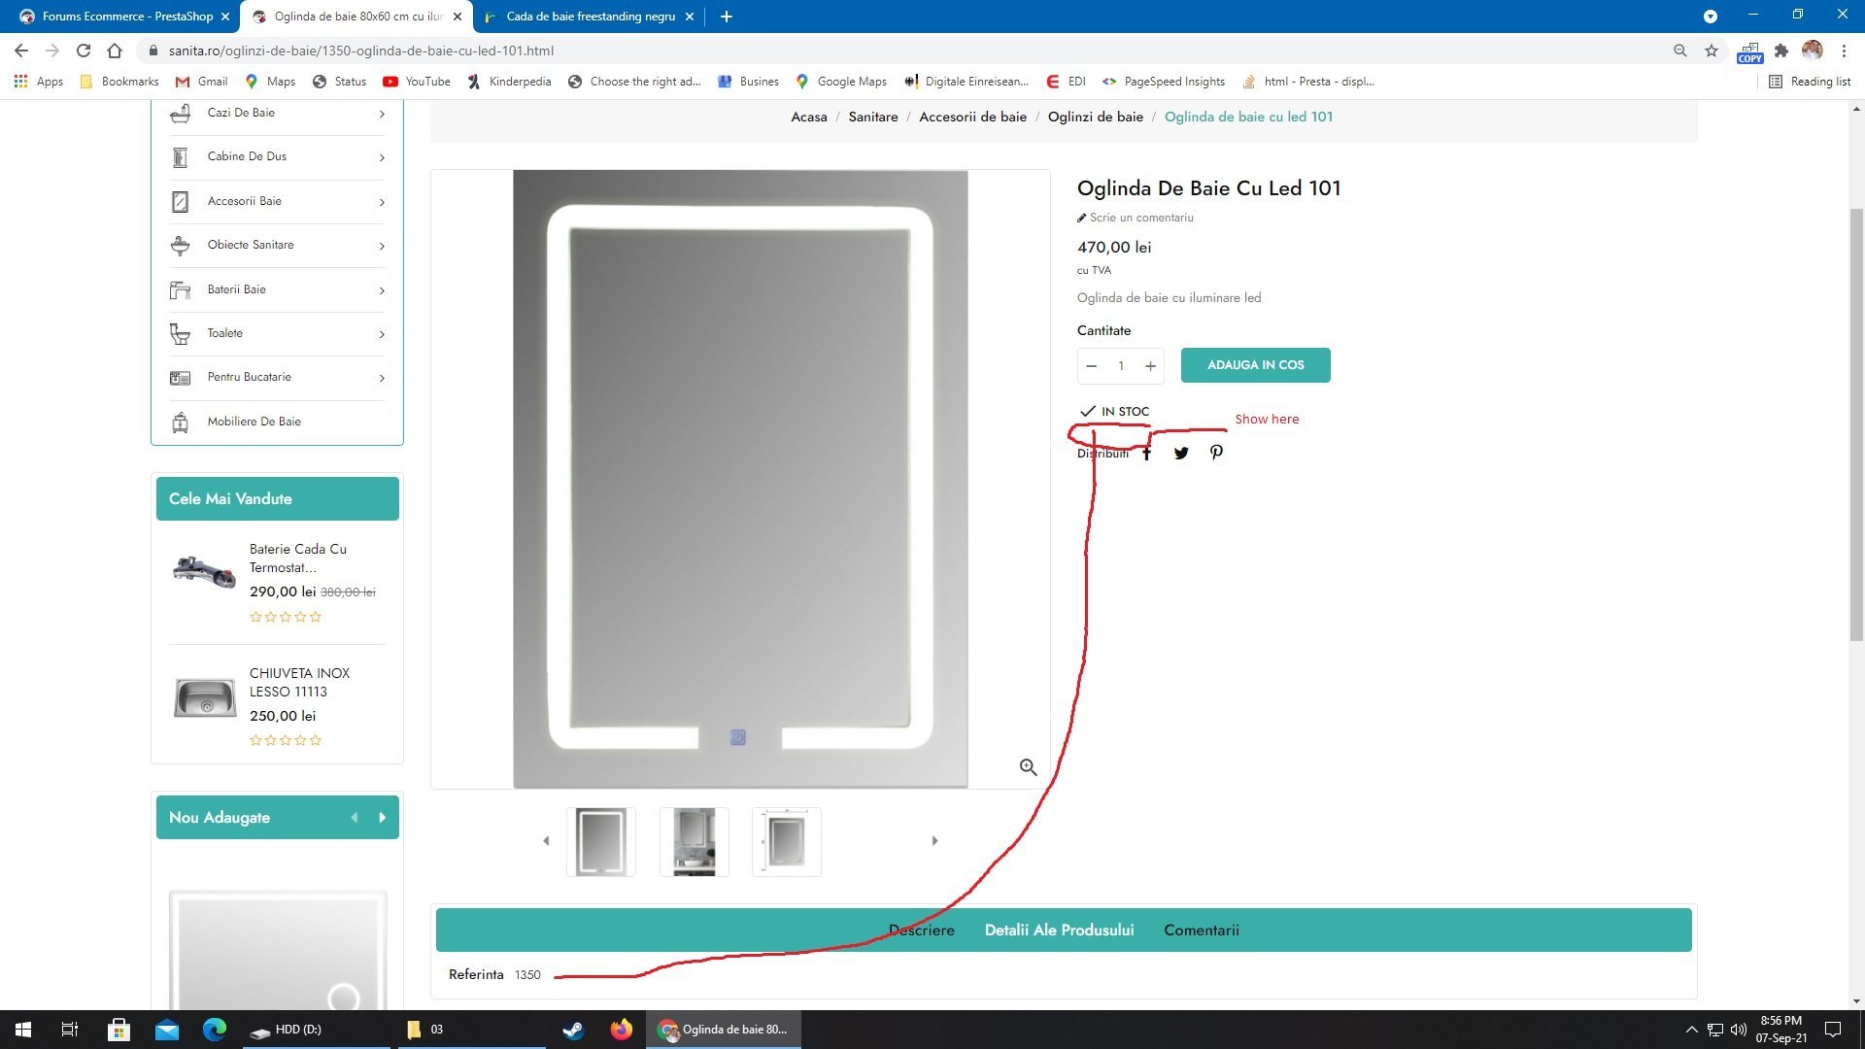Screen dimensions: 1865x1049
Task: Open Steam from the taskbar
Action: [x=573, y=1030]
